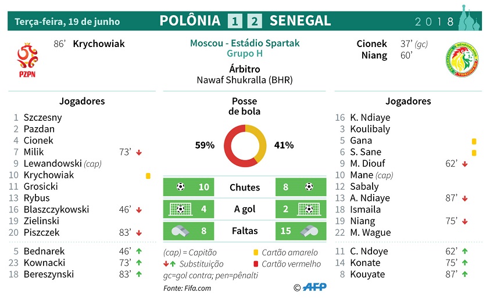Click Senegal's score box showing 2

pos(255,21)
